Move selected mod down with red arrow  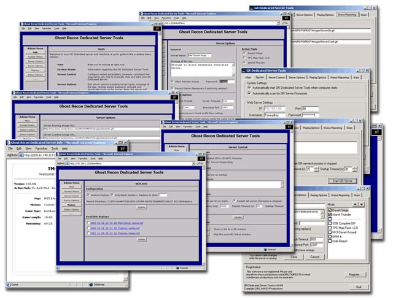pos(362,204)
